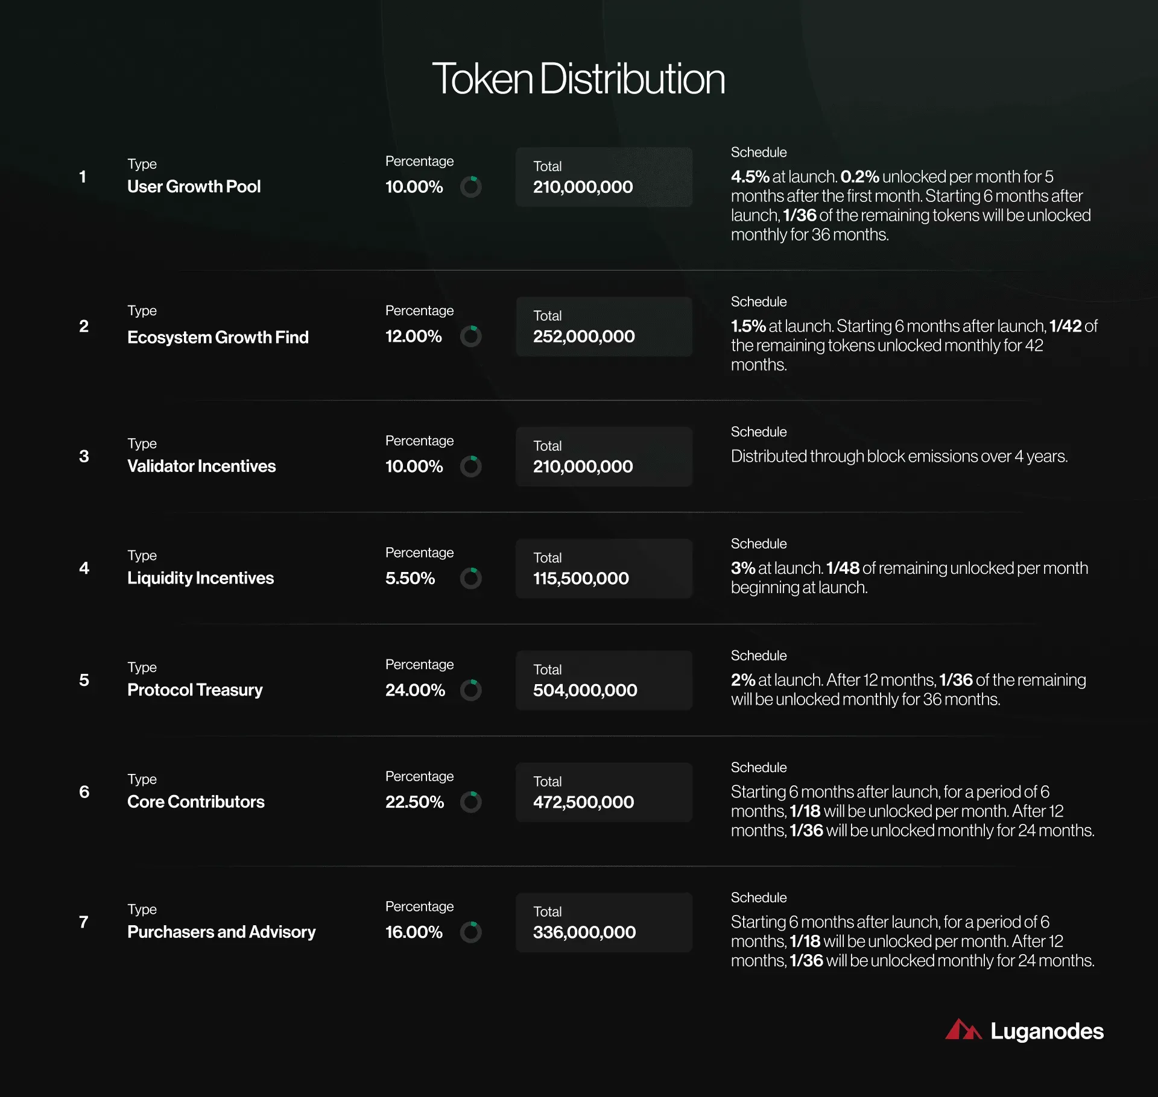Screen dimensions: 1158x1097
Task: Click the 24.00% percentage value
Action: 415,690
